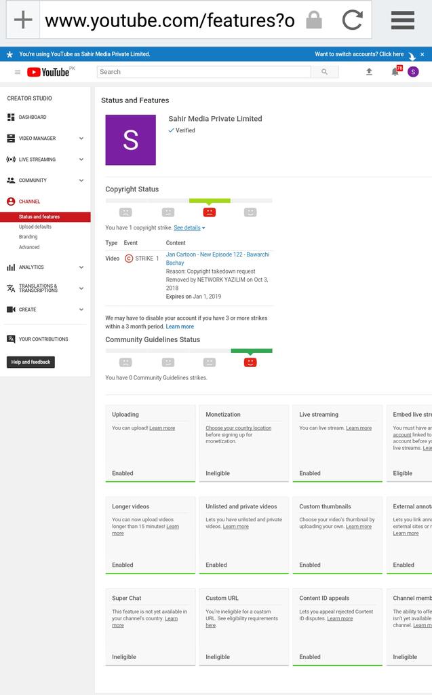Viewport: 432px width, 695px height.
Task: Click the Video Manager icon
Action: click(11, 138)
